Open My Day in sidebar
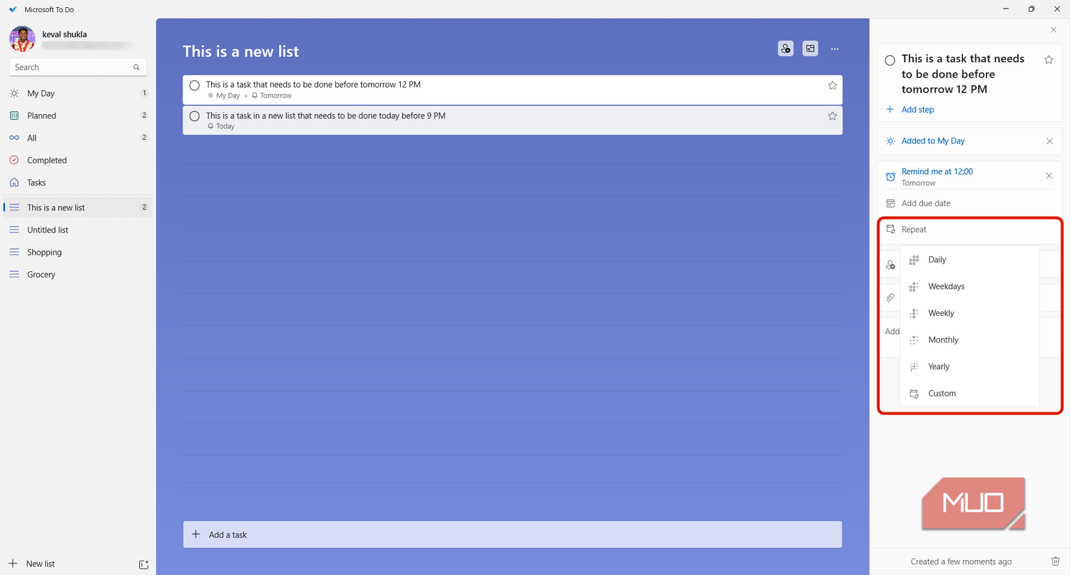The height and width of the screenshot is (575, 1070). pyautogui.click(x=77, y=93)
